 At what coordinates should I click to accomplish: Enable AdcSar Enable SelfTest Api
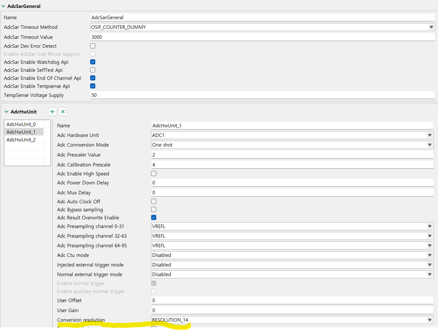point(93,70)
